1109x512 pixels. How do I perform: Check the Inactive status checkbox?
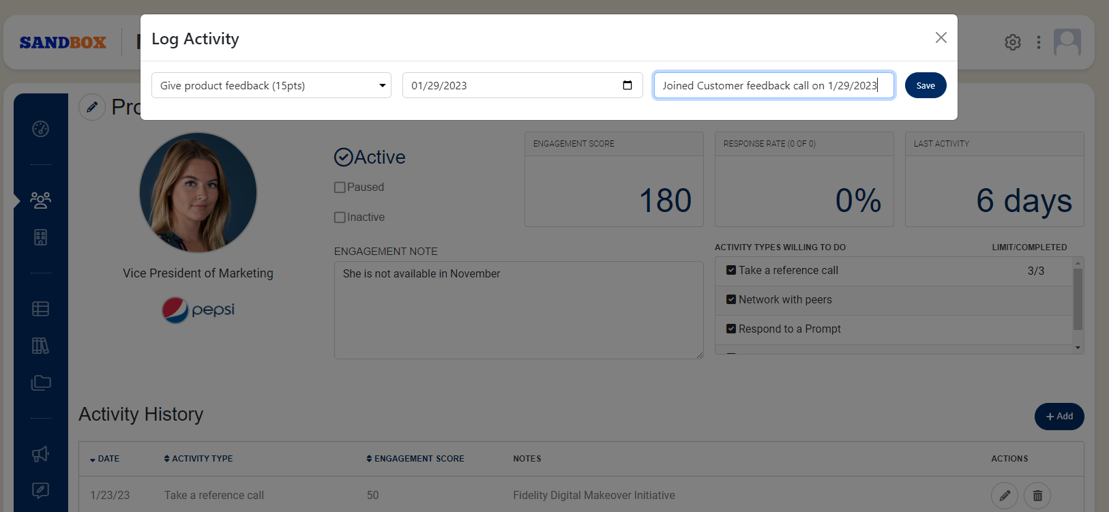point(340,217)
